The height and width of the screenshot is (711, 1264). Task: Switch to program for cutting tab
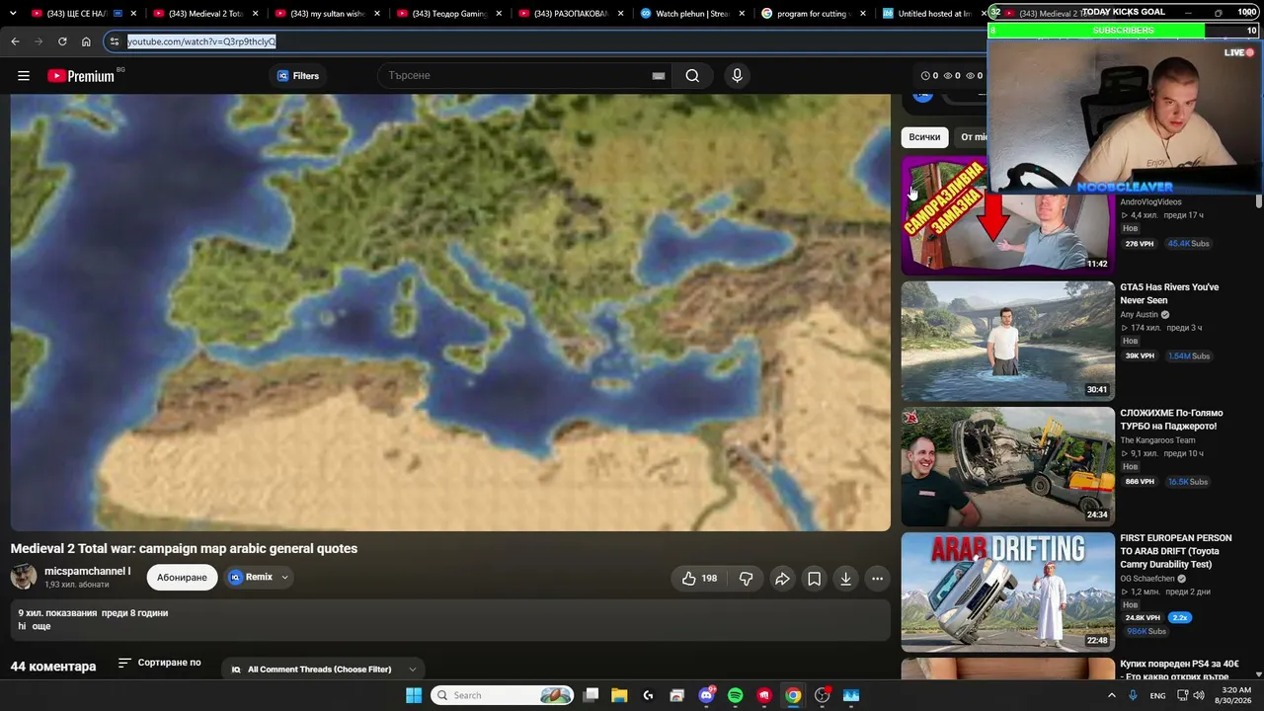pyautogui.click(x=814, y=14)
